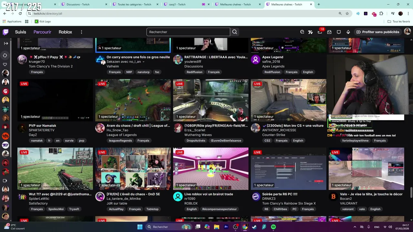The width and height of the screenshot is (413, 232).
Task: Click the 7TV extension icon in Twitch header
Action: (310, 32)
